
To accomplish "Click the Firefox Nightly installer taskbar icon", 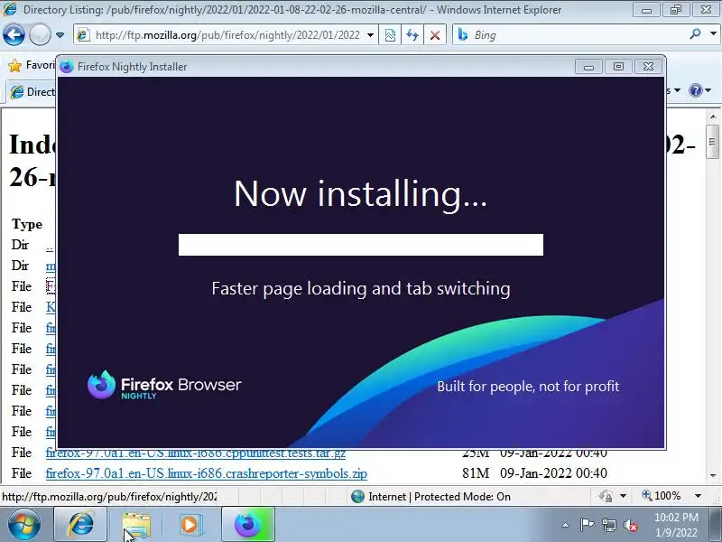I will [x=248, y=525].
